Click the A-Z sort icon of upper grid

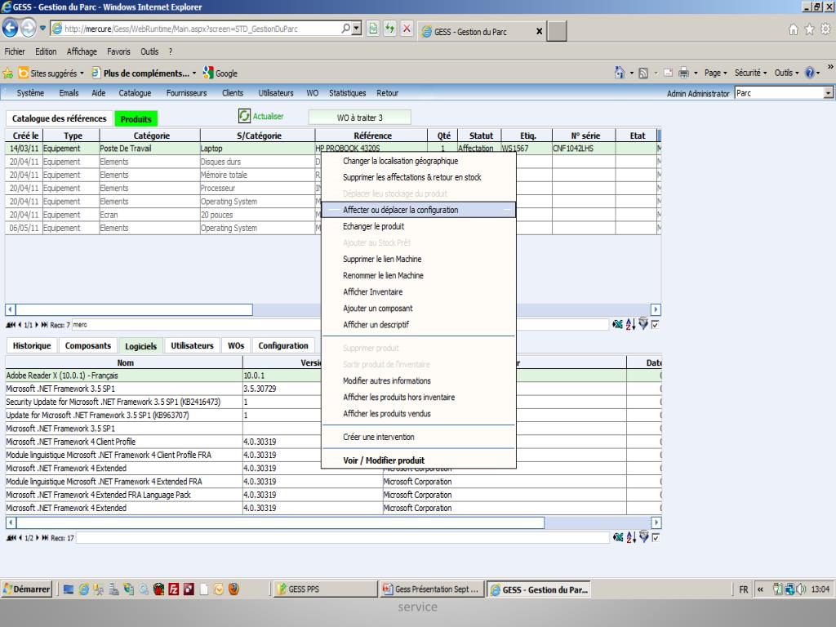coord(631,324)
